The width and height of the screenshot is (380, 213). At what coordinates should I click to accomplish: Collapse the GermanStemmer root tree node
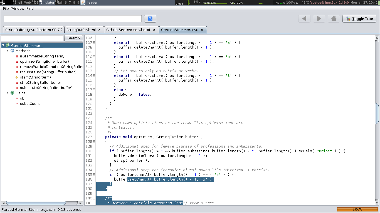(x=3, y=45)
